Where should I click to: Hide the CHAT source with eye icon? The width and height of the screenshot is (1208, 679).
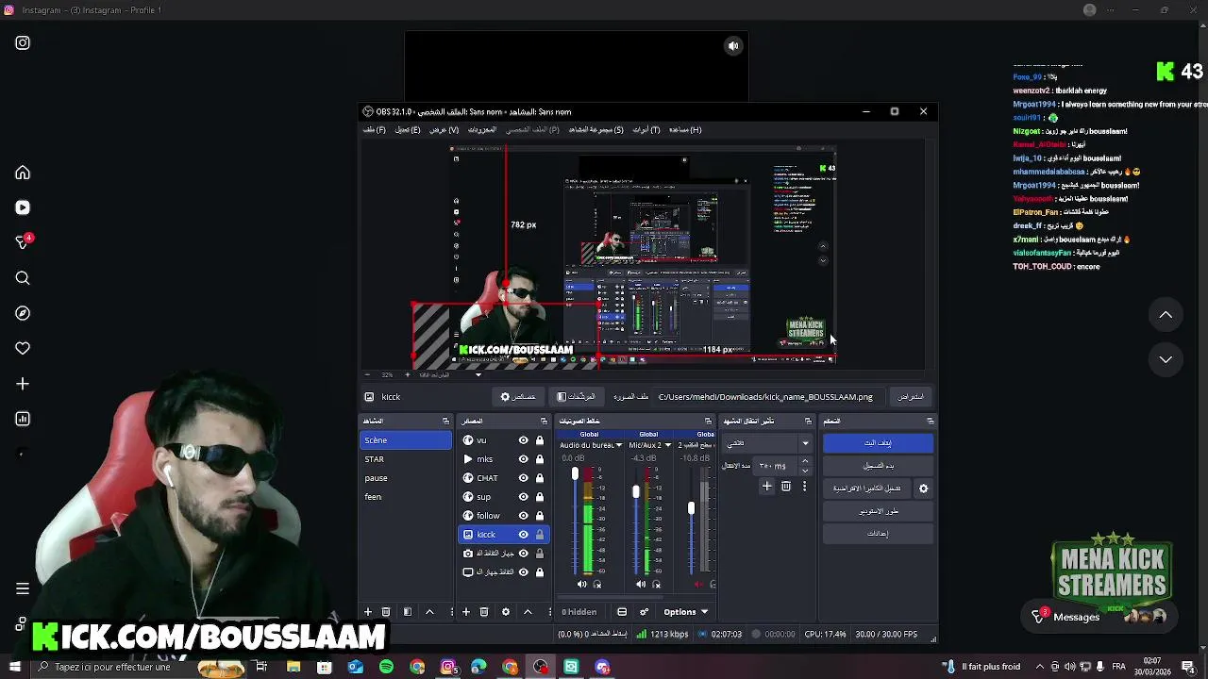523,478
